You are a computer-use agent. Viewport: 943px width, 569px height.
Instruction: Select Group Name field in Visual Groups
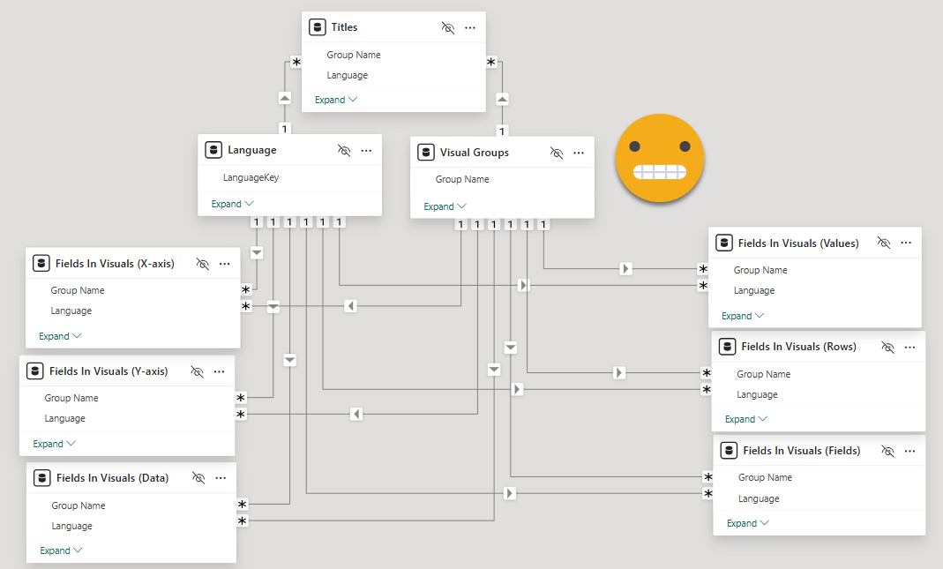[x=462, y=179]
